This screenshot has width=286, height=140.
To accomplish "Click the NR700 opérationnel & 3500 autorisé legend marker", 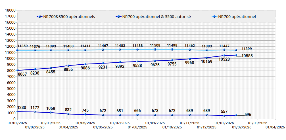I will (x=119, y=17).
